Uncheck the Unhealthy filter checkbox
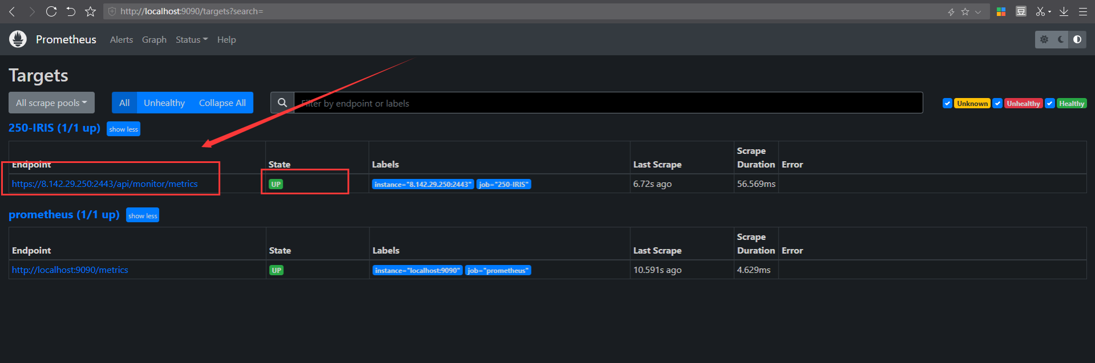Screen dimensions: 1095x363 [997, 103]
